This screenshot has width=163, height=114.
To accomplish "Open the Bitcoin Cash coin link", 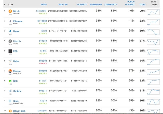I will coord(19,111).
